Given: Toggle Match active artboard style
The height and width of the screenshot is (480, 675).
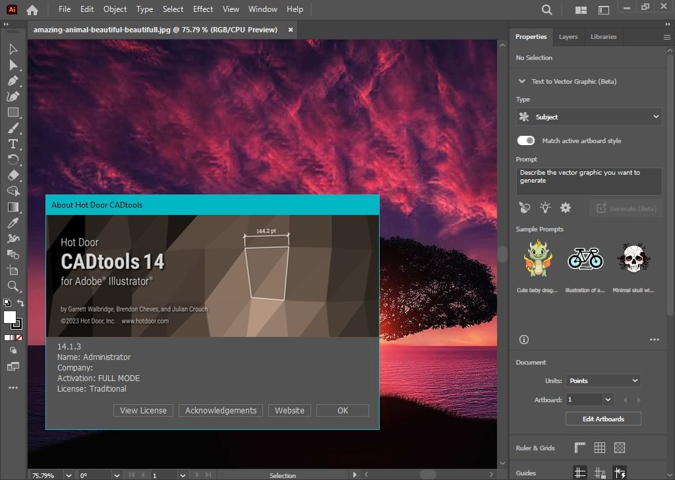Looking at the screenshot, I should coord(525,140).
